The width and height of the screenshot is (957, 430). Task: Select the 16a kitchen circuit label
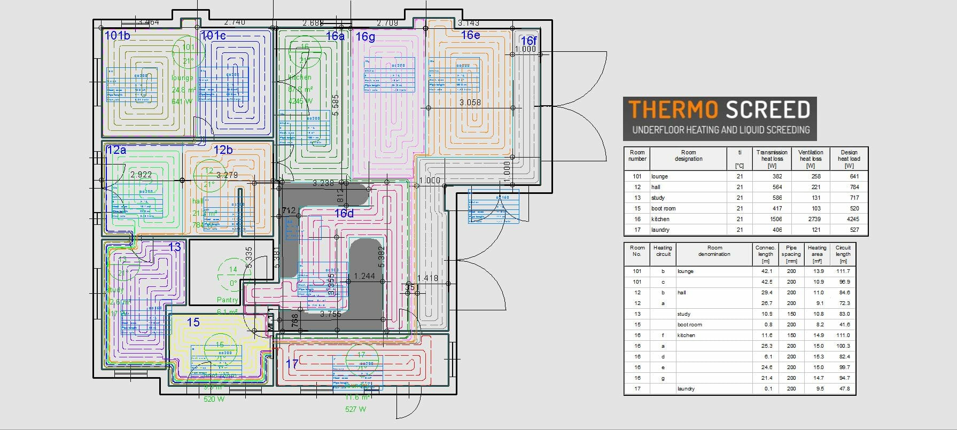coord(335,36)
